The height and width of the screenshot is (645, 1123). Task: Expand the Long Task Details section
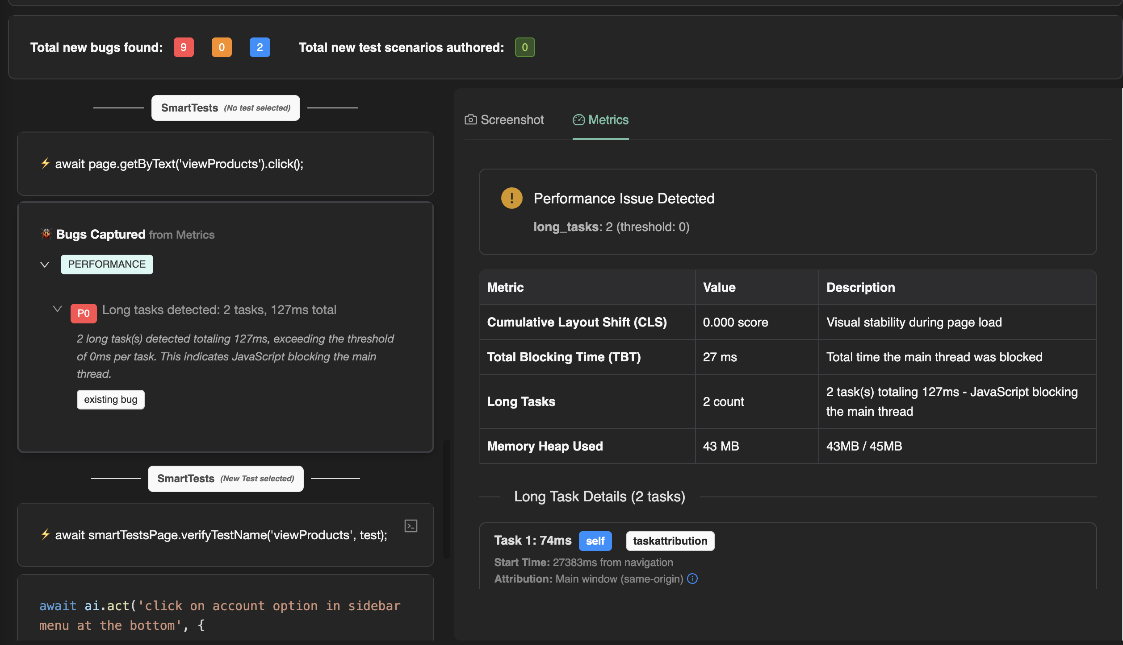[599, 496]
